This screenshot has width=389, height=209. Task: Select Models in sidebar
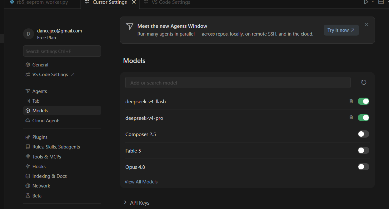coord(62,111)
